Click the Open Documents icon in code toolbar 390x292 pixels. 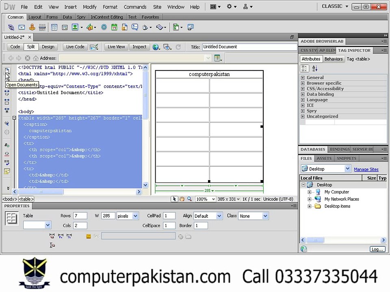pyautogui.click(x=7, y=71)
